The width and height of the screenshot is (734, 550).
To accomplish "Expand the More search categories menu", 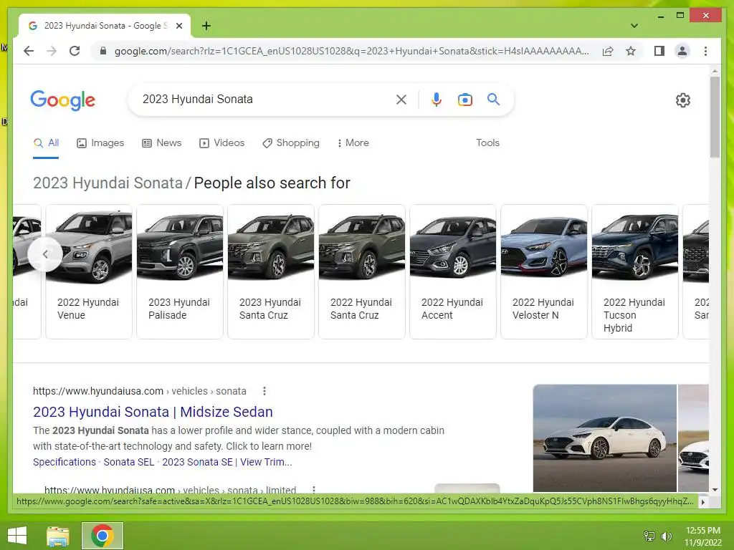I will tap(353, 143).
